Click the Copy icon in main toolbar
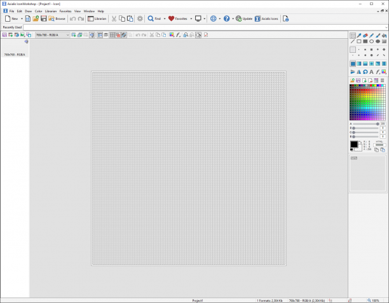Image resolution: width=389 pixels, height=303 pixels. pyautogui.click(x=122, y=18)
